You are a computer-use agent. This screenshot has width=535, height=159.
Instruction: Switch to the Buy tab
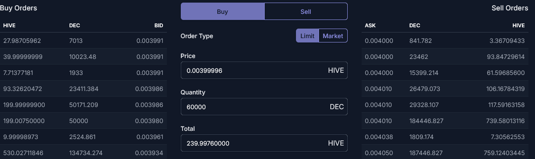pyautogui.click(x=223, y=12)
